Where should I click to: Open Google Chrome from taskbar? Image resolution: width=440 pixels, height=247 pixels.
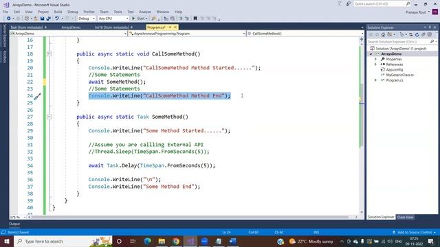[176, 241]
